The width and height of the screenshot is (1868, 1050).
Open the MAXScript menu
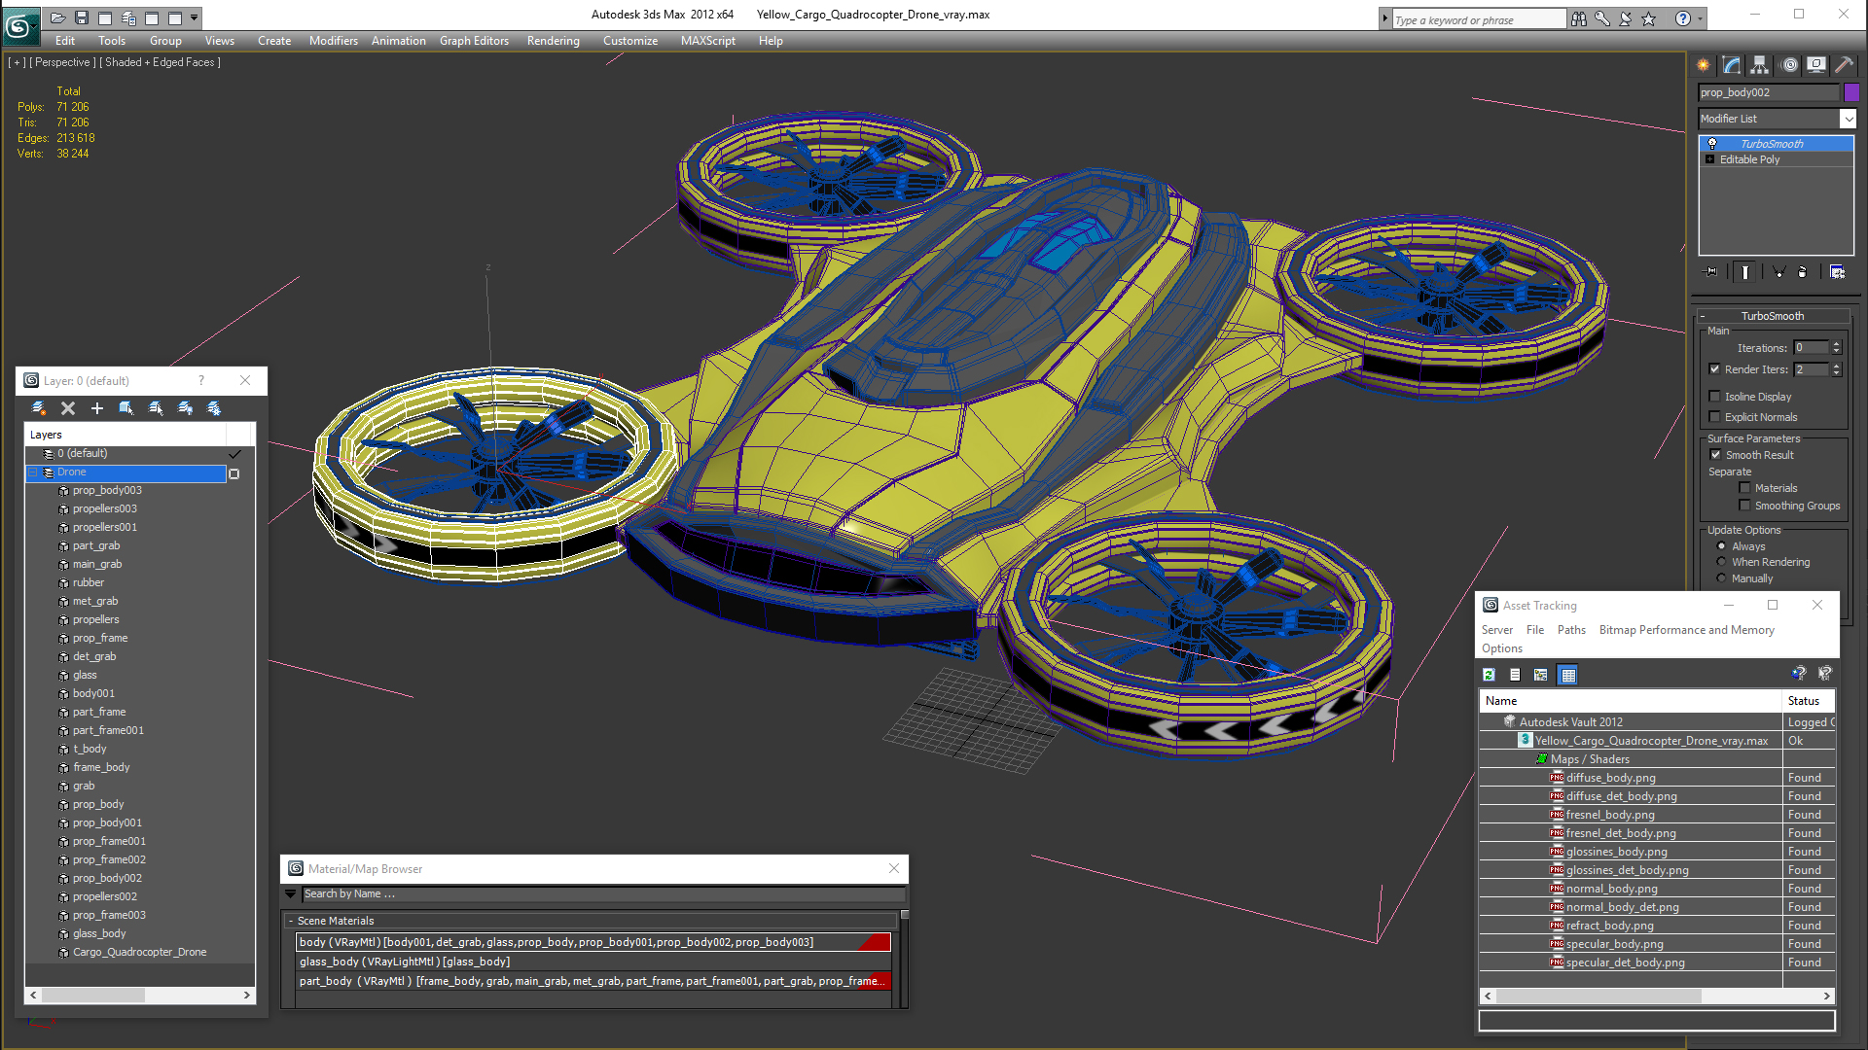(707, 41)
